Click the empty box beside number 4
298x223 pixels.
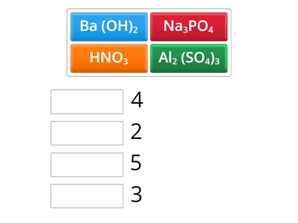(x=87, y=101)
